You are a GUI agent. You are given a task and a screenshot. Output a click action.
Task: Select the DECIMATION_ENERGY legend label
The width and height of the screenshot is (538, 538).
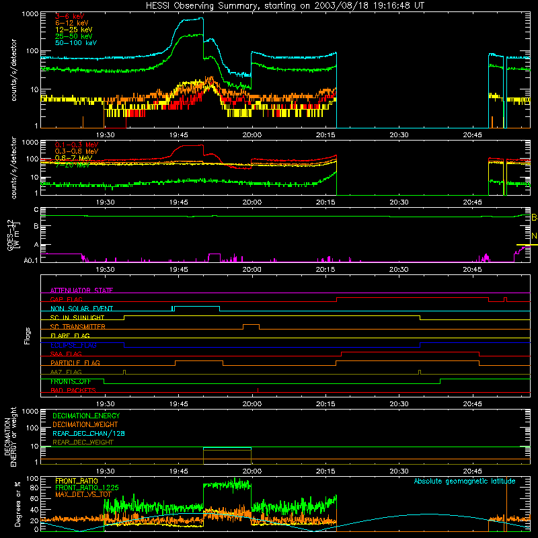[86, 416]
